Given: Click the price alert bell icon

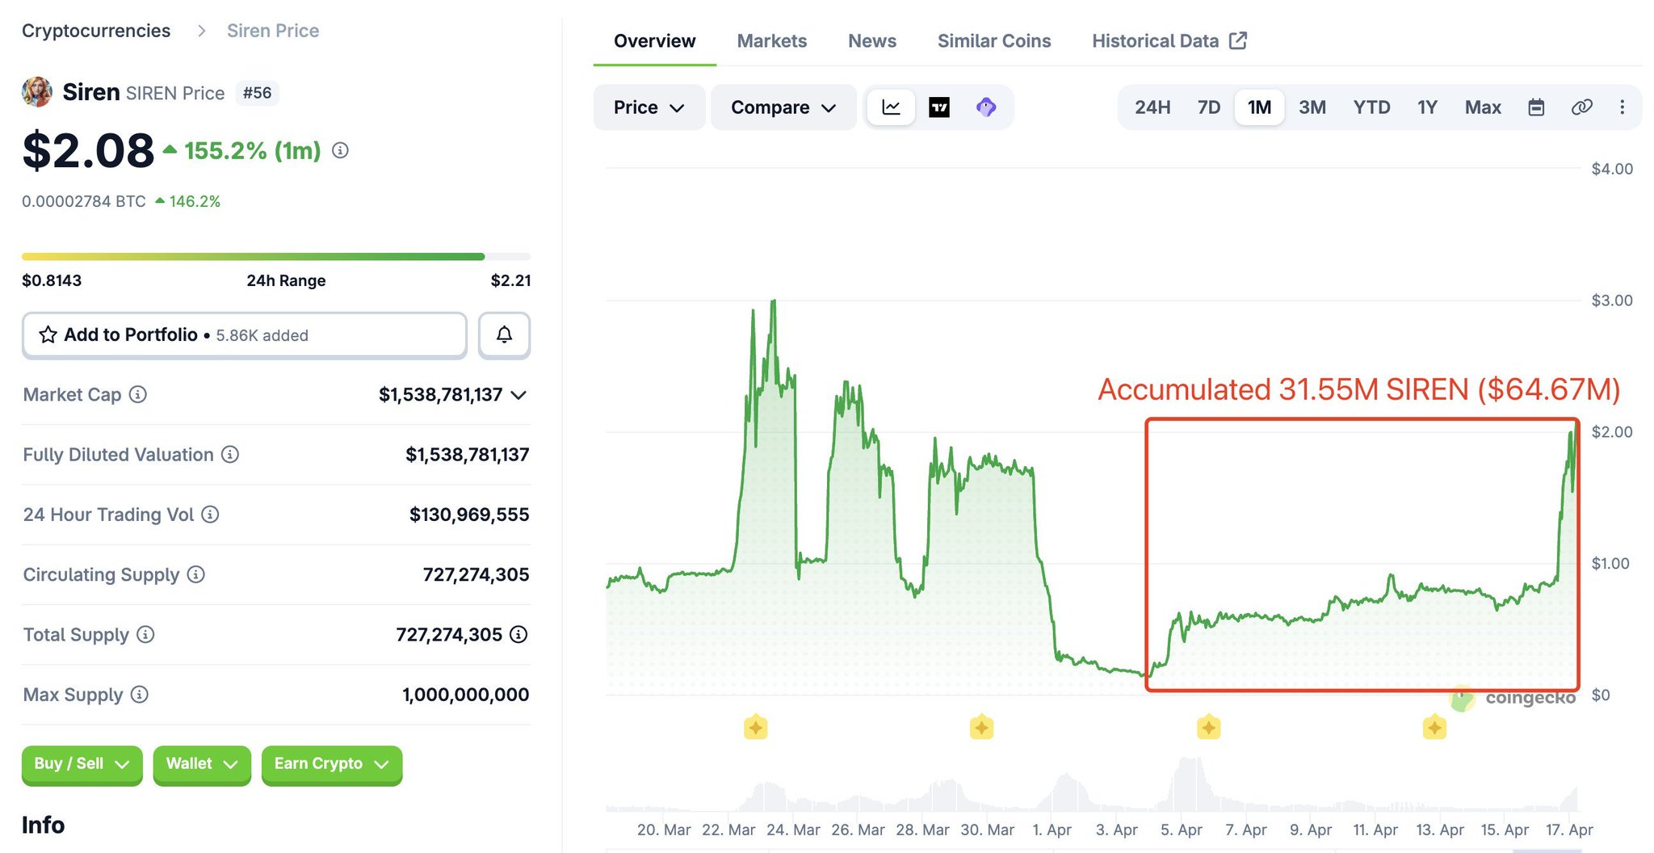Looking at the screenshot, I should point(504,334).
